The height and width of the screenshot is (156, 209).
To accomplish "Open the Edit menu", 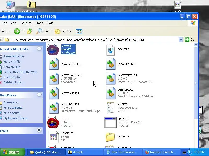I will (4, 23).
